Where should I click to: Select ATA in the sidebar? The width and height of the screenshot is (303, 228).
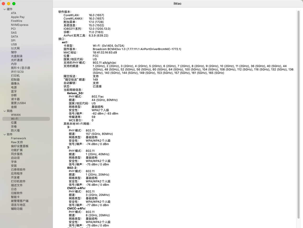(x=14, y=13)
